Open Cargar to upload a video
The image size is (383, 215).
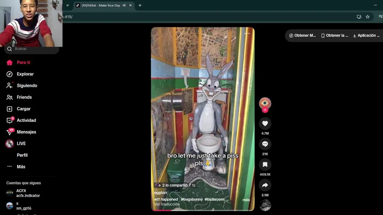pos(19,109)
